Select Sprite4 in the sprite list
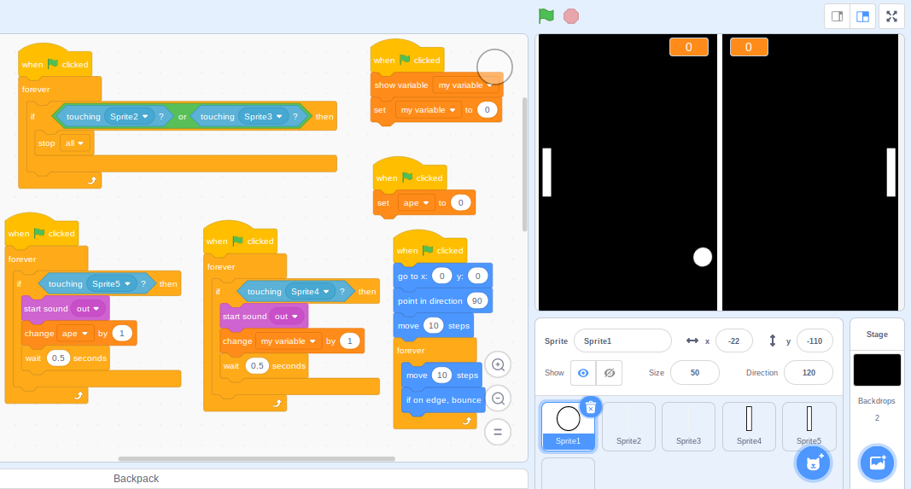 click(x=749, y=427)
